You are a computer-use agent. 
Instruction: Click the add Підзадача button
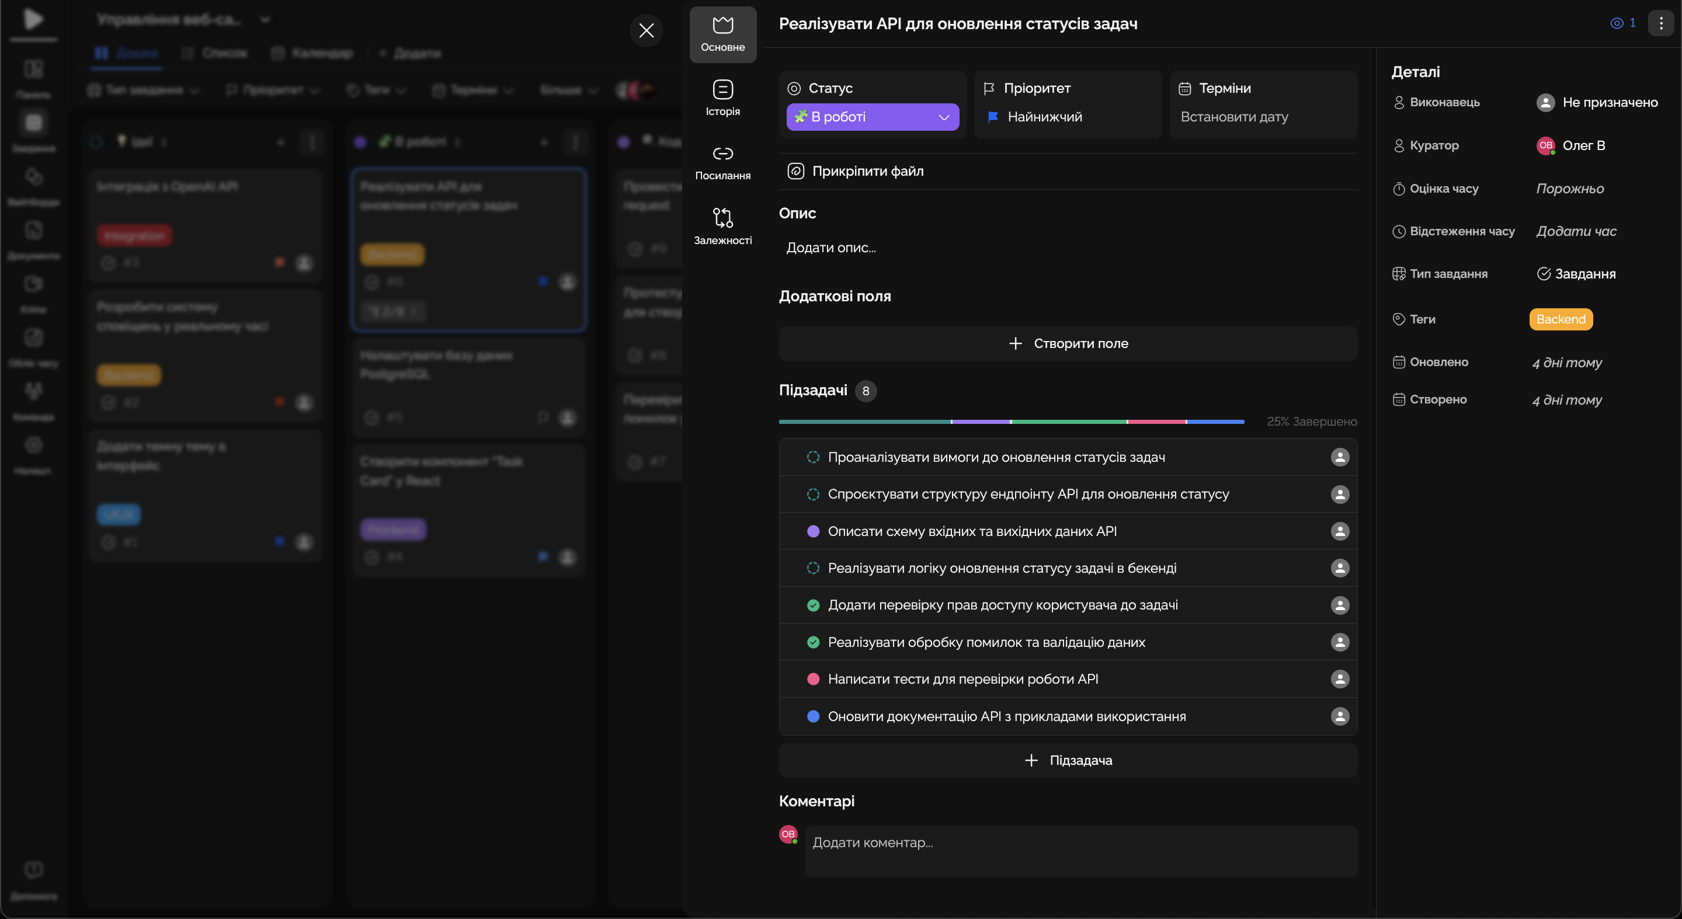[x=1068, y=760]
